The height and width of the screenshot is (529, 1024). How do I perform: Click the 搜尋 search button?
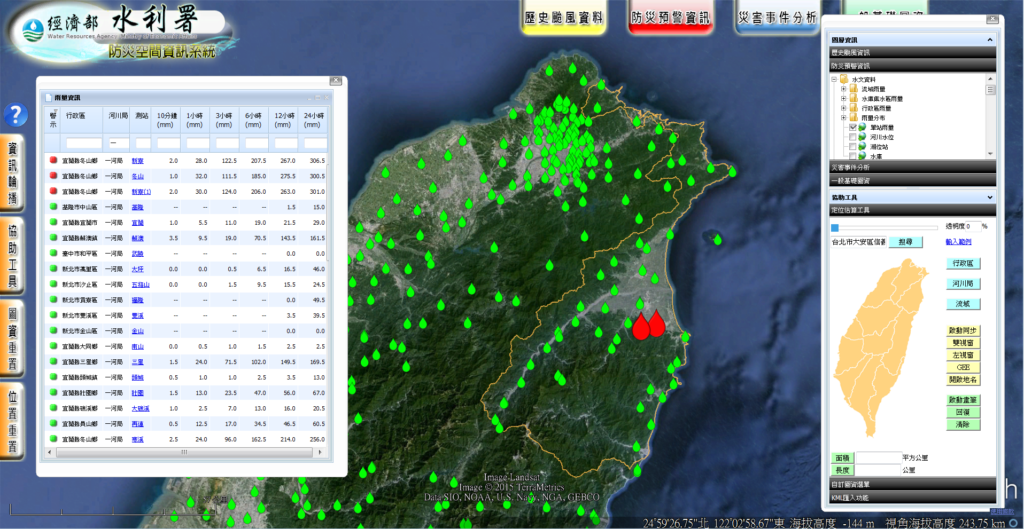pos(905,242)
